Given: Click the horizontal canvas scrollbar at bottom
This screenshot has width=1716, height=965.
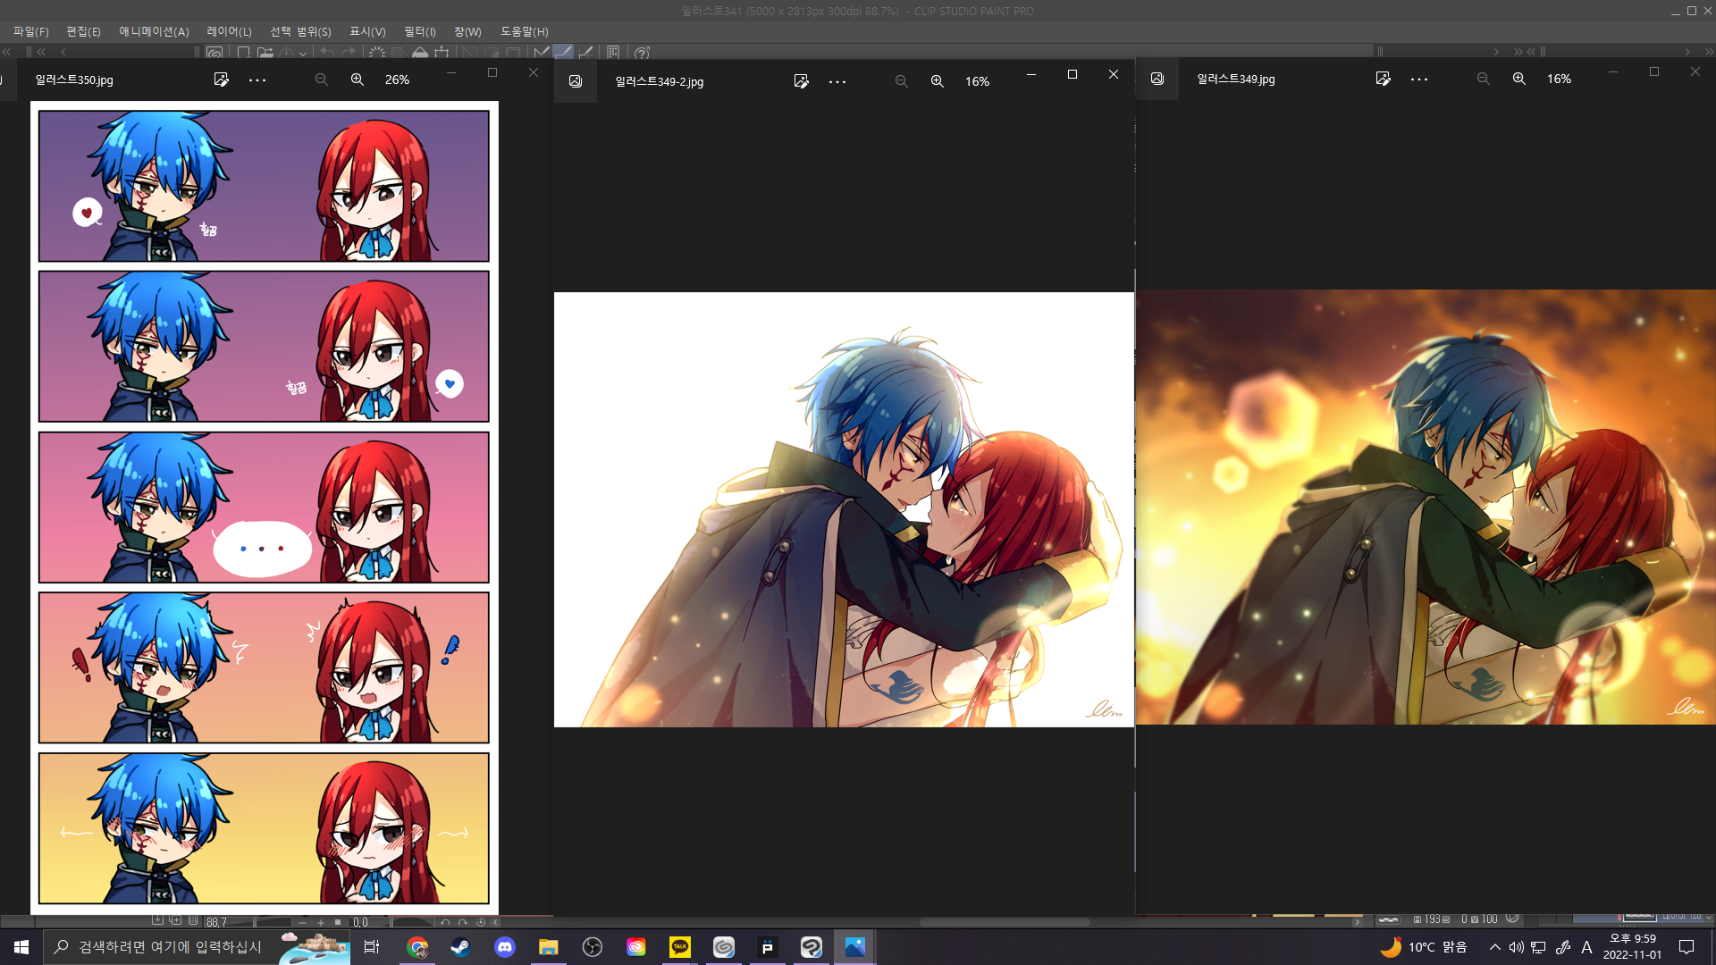Looking at the screenshot, I should click(x=1005, y=922).
